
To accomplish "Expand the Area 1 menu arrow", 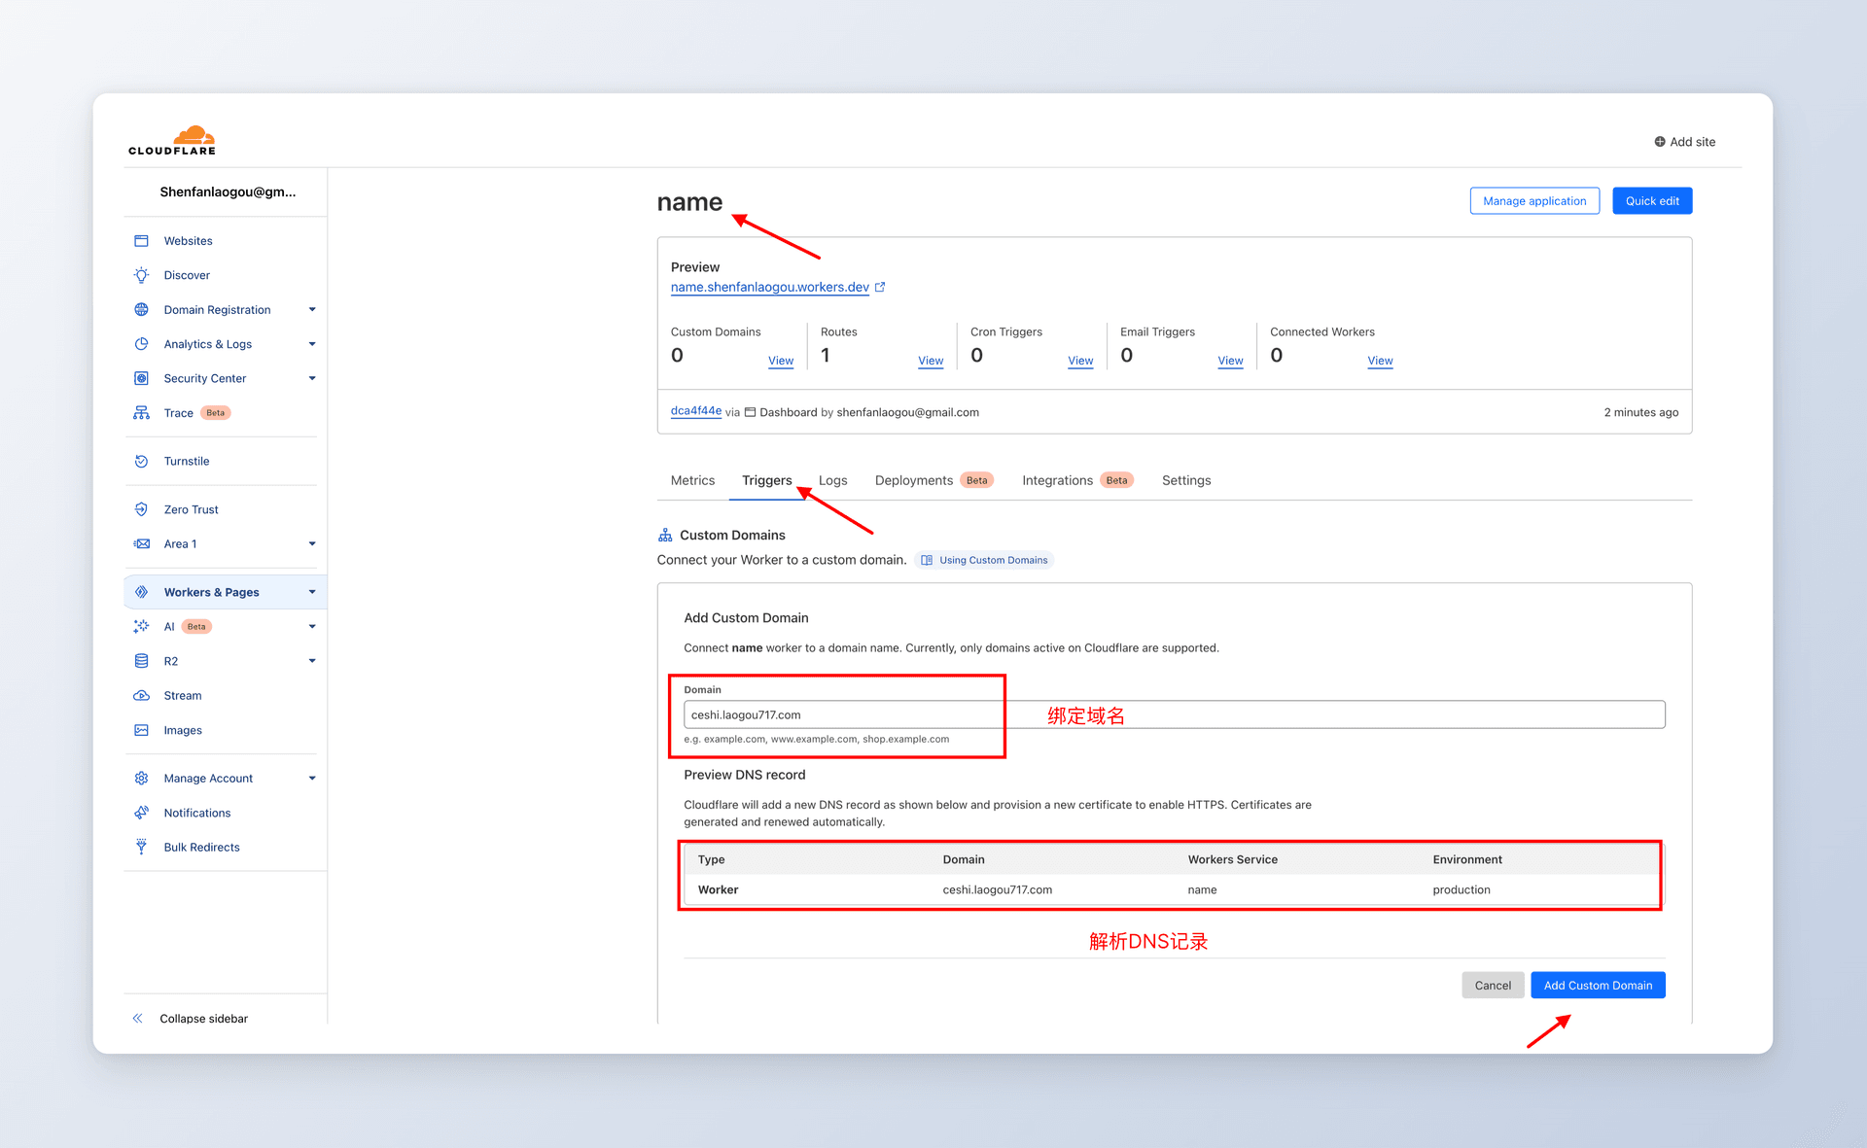I will [312, 544].
